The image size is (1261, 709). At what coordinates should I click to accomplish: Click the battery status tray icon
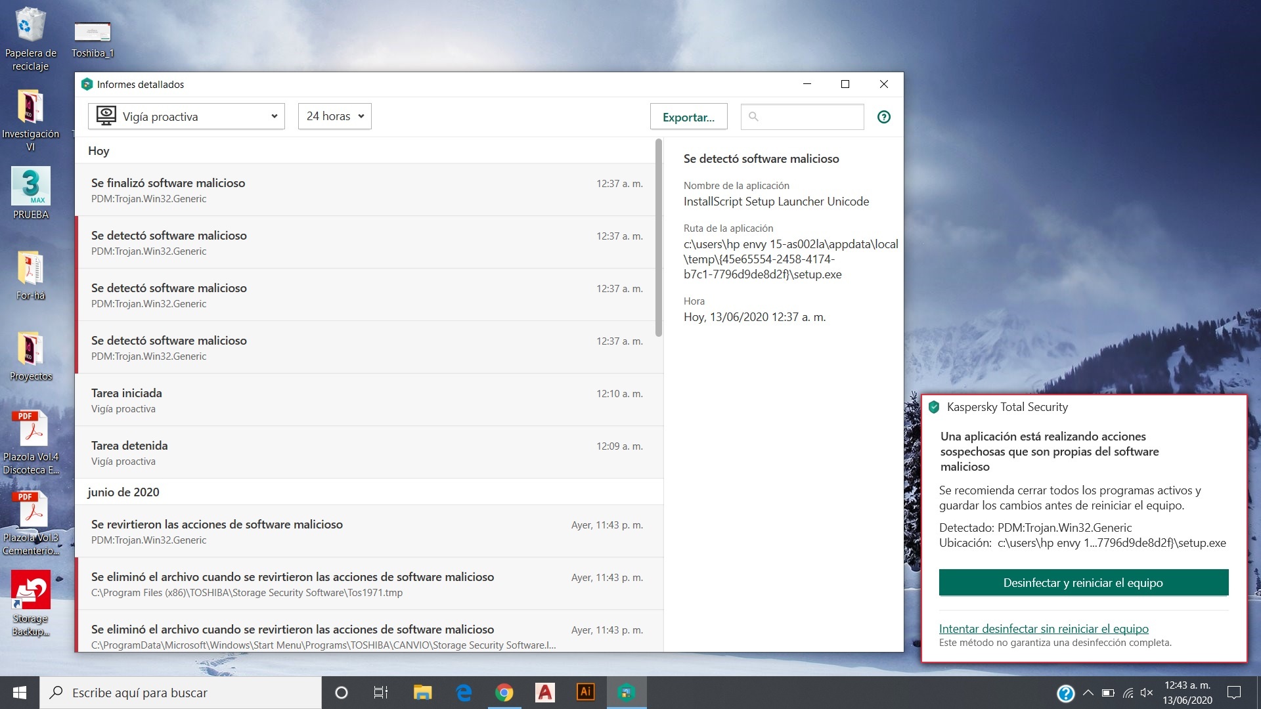[x=1108, y=693]
